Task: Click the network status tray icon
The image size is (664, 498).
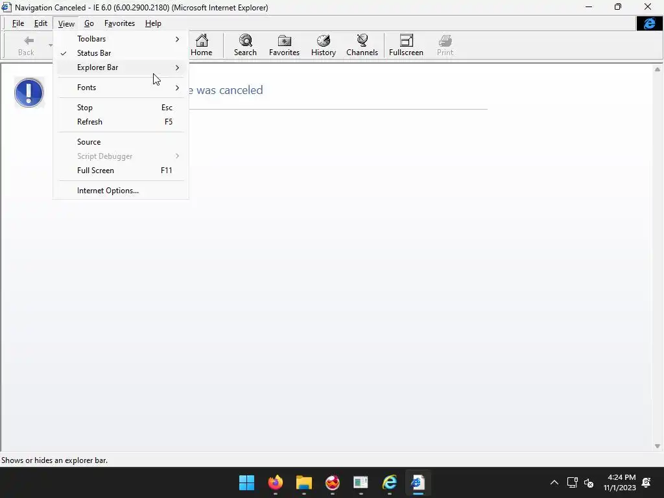Action: pos(572,482)
